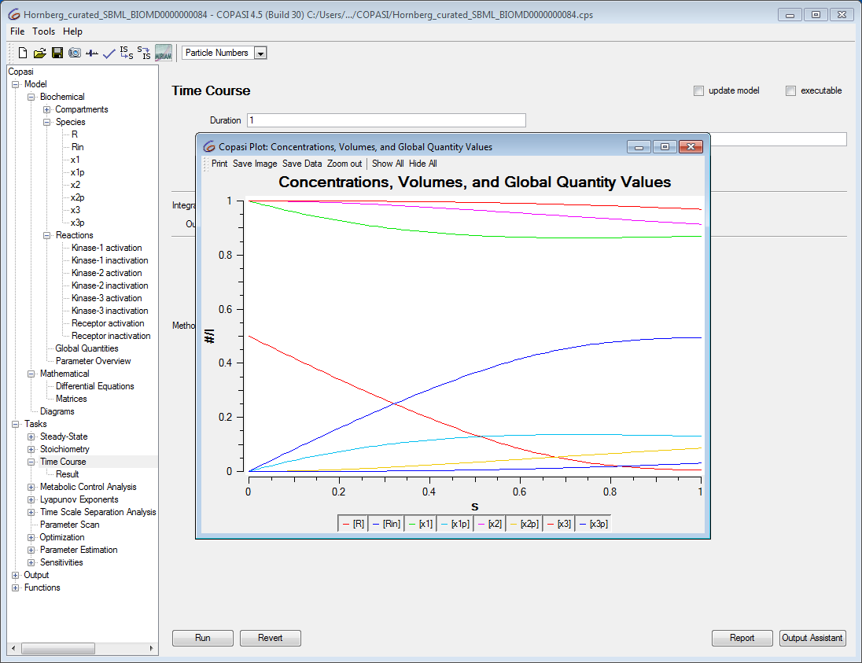This screenshot has height=663, width=862.
Task: Close the Copasi Plot window
Action: pyautogui.click(x=691, y=147)
